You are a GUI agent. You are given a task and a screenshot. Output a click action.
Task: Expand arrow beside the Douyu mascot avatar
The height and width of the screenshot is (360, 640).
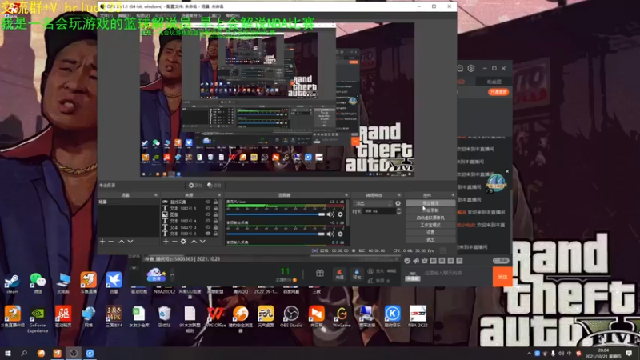tap(172, 274)
